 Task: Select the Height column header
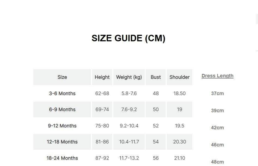(102, 77)
